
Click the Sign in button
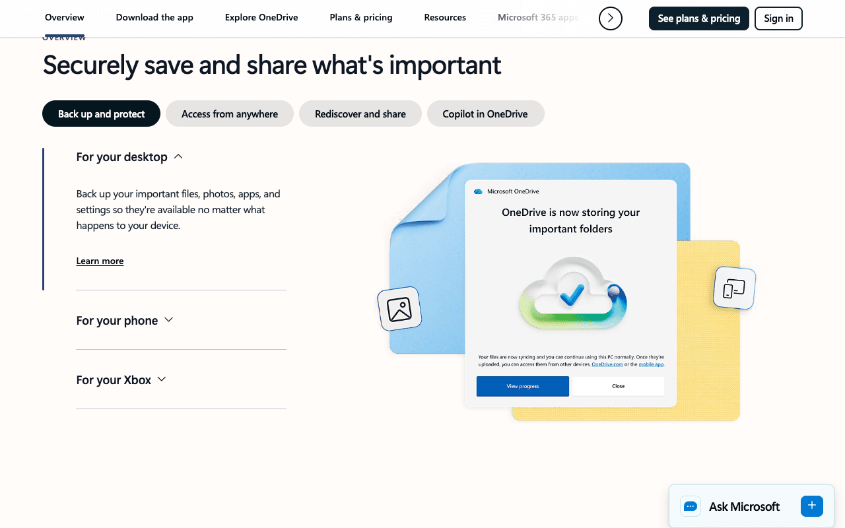(778, 18)
